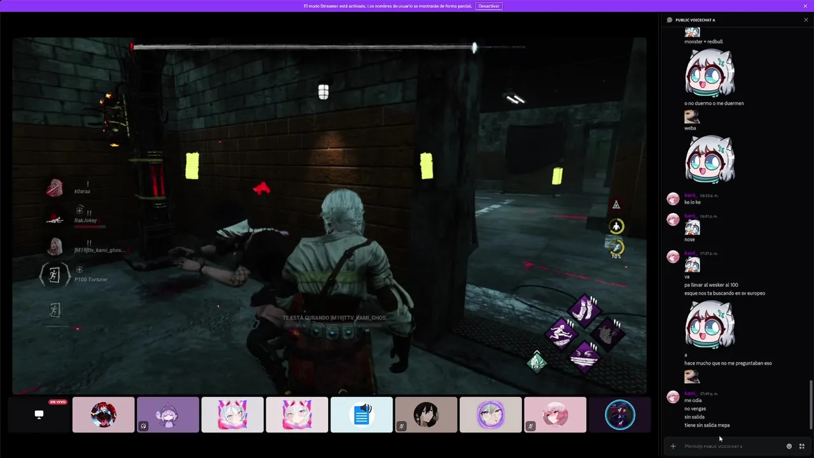Image resolution: width=814 pixels, height=458 pixels.
Task: Click the large sticker below 'weba'
Action: (x=710, y=160)
